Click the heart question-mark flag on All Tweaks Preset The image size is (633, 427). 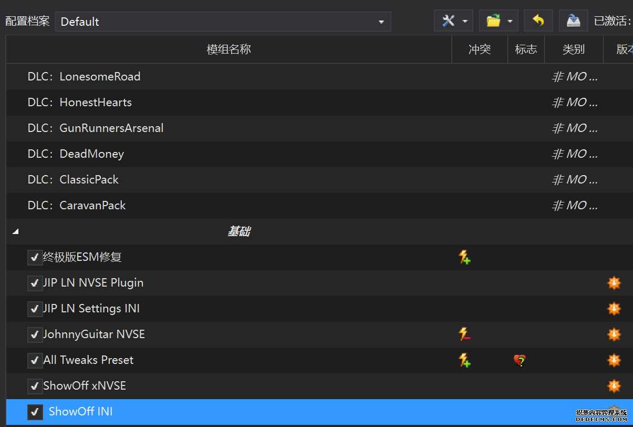tap(520, 360)
